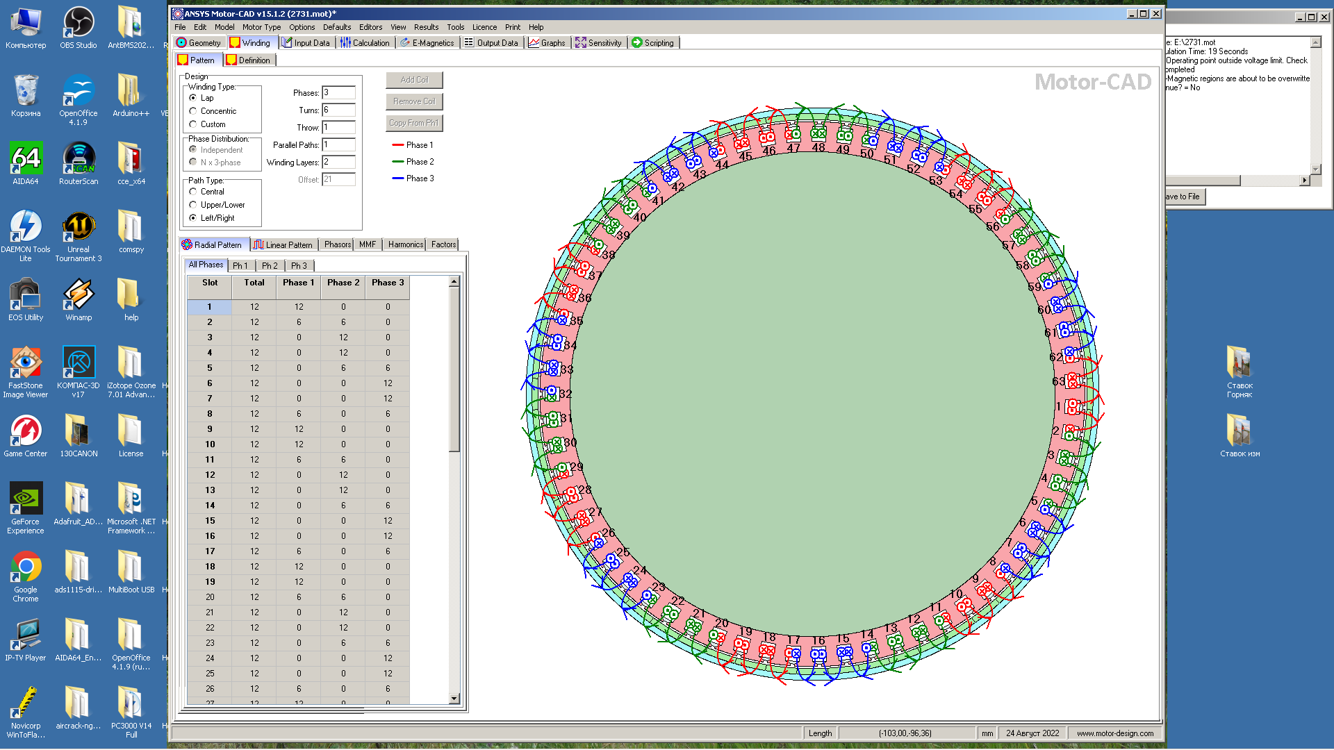Image resolution: width=1334 pixels, height=750 pixels.
Task: Open the Editors menu
Action: click(370, 27)
